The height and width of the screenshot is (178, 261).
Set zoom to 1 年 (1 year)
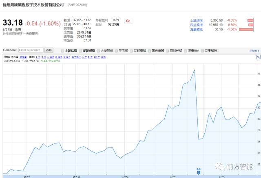click(84, 57)
